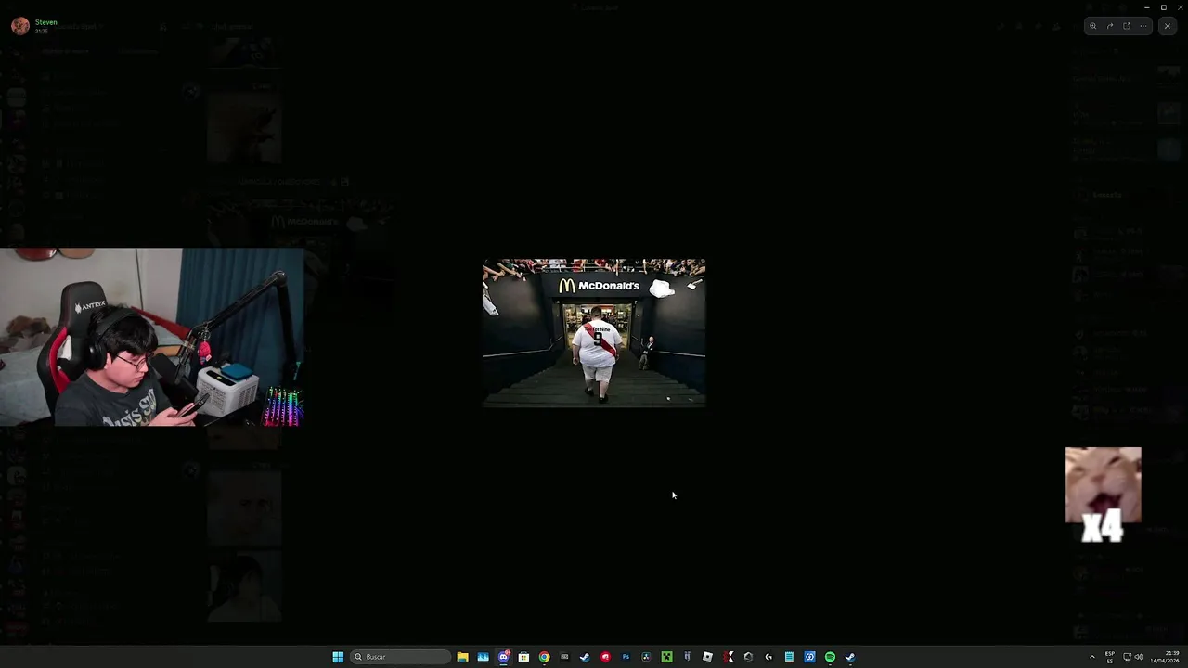Click the McDonald's image preview

(x=594, y=333)
